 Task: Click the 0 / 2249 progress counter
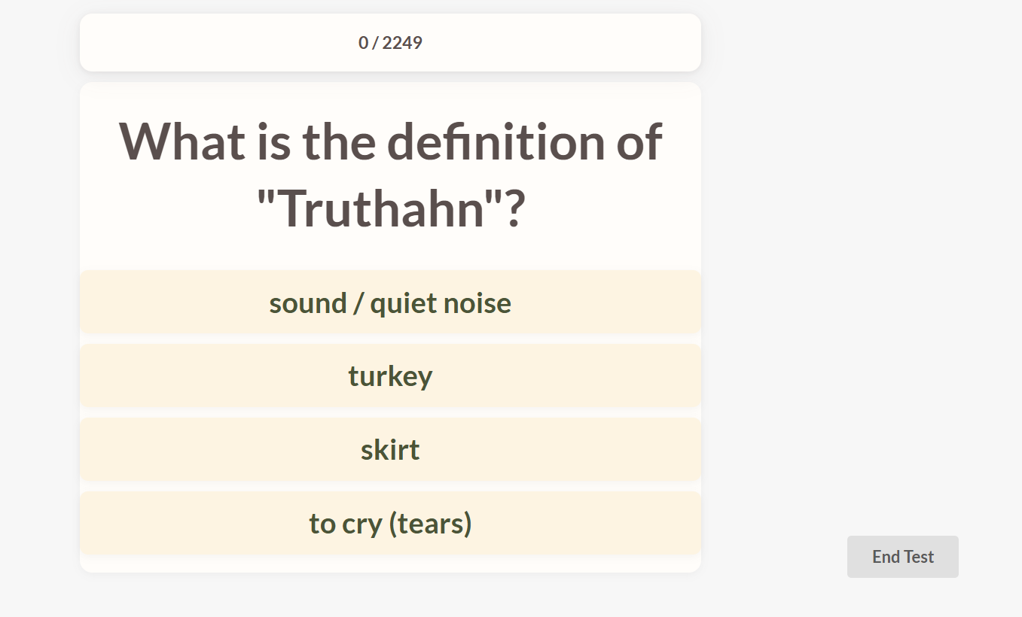click(390, 43)
